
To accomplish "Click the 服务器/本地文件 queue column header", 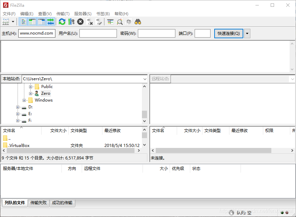I will pos(31,169).
